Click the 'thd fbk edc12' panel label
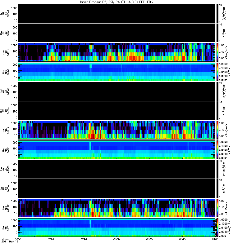Screen dimensions: 233x248 pos(6,130)
